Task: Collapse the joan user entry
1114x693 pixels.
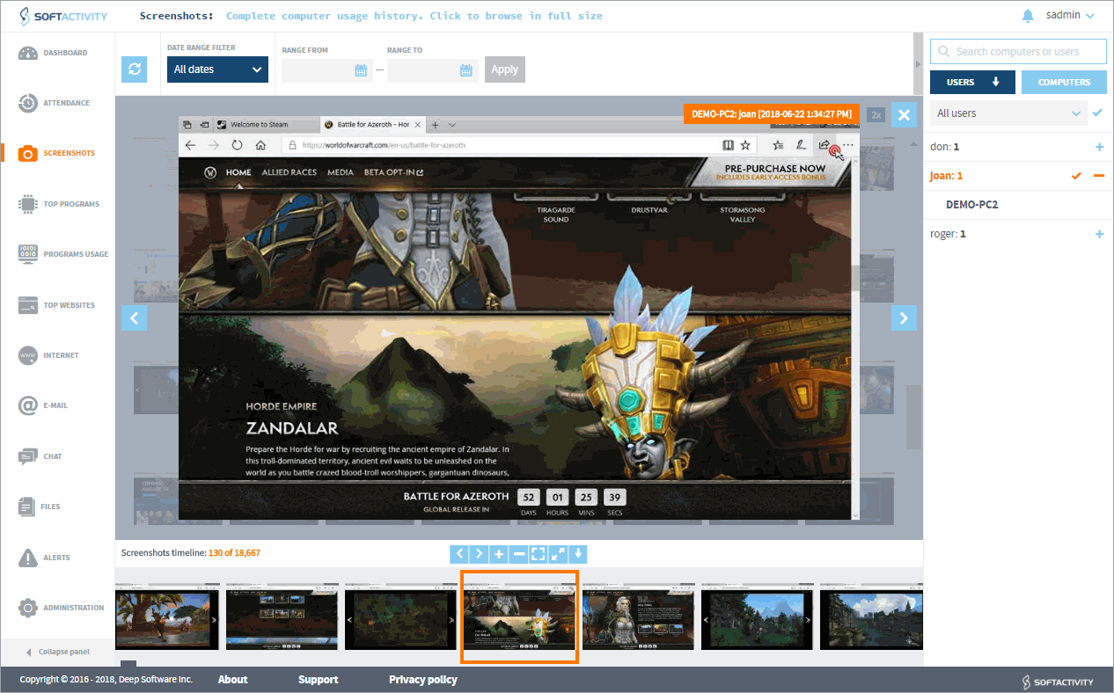Action: tap(1098, 176)
